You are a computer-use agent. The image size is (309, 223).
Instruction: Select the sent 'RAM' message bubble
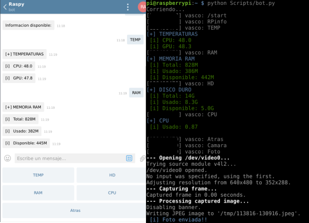click(x=136, y=92)
